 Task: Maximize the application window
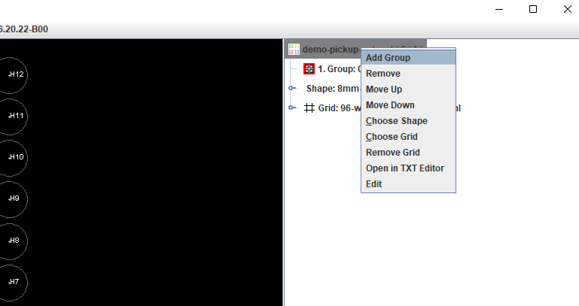click(x=532, y=9)
